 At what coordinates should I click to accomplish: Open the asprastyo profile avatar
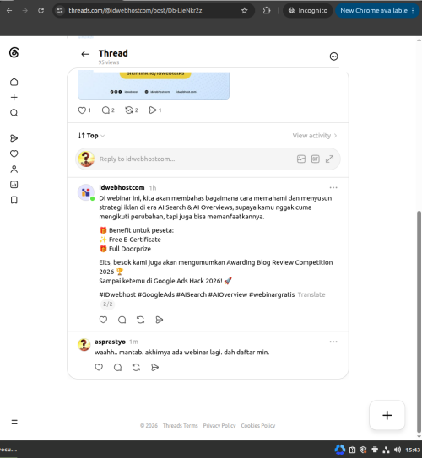84,345
